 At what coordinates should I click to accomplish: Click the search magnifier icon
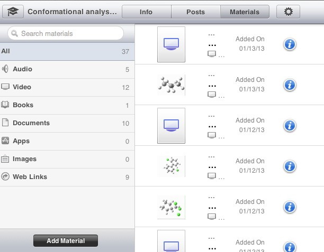tap(14, 34)
